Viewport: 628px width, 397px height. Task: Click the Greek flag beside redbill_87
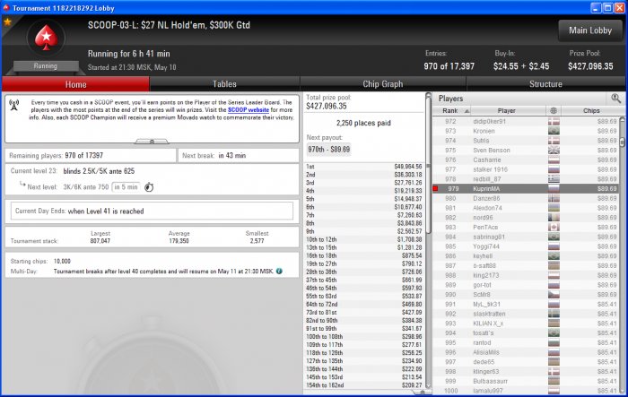point(554,179)
